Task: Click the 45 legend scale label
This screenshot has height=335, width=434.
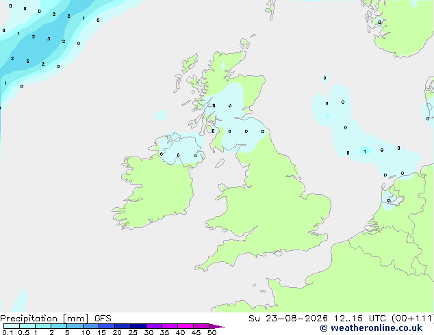Action: coord(196,332)
